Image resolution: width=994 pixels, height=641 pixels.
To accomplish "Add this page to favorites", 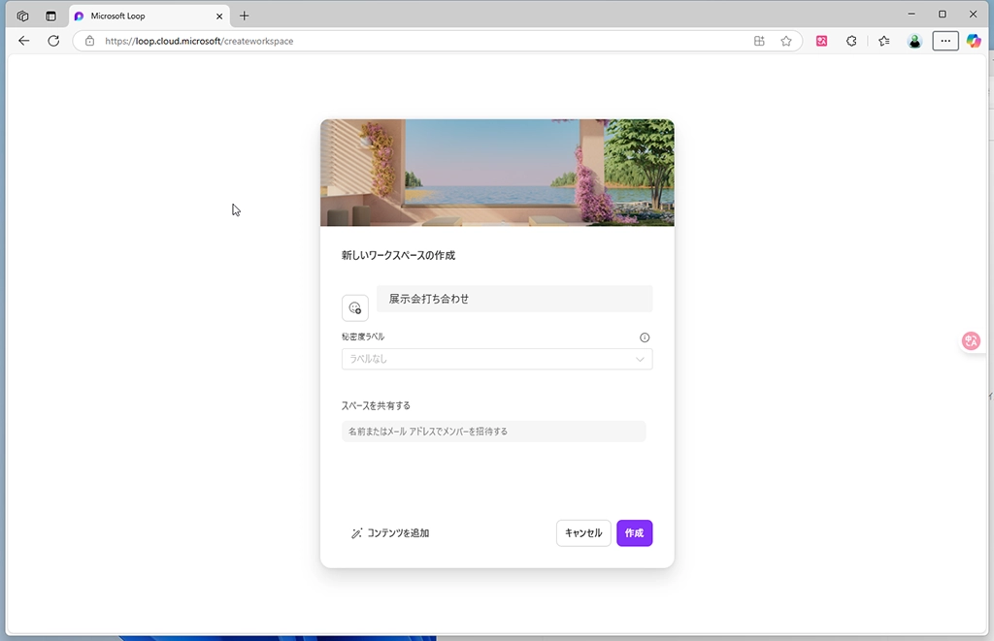I will tap(786, 41).
